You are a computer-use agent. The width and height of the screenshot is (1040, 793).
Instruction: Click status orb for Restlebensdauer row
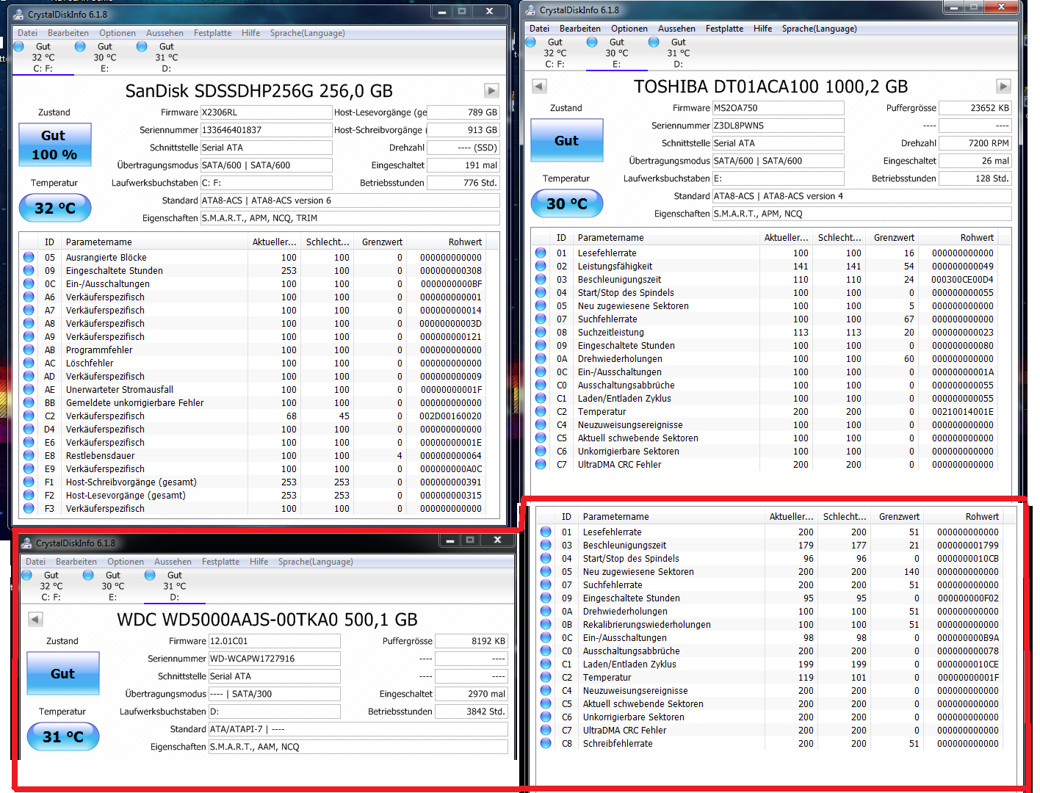coord(29,455)
